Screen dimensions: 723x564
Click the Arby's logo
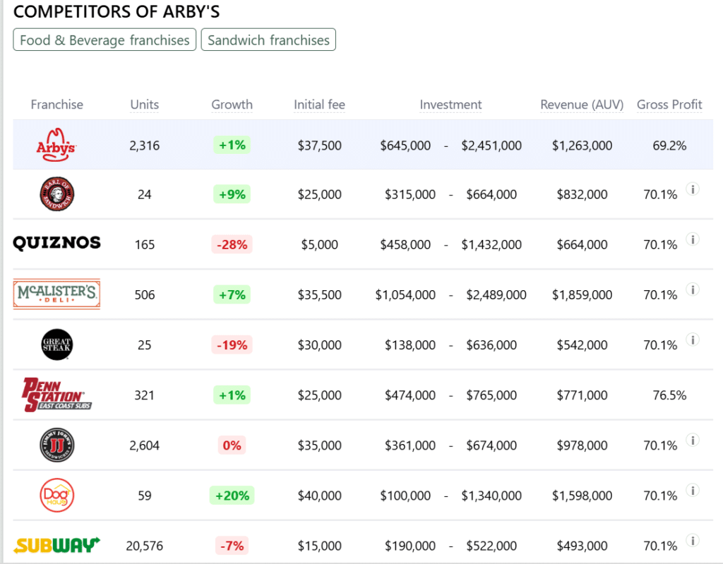(56, 145)
